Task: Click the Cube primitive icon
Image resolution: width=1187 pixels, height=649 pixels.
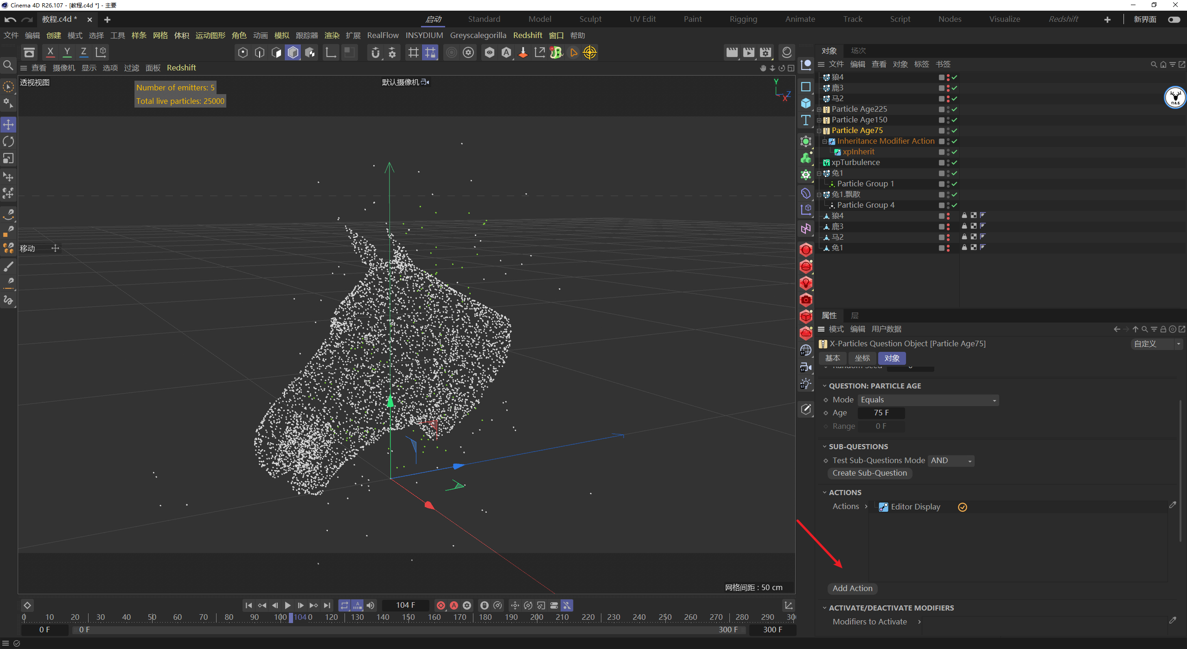Action: point(806,103)
